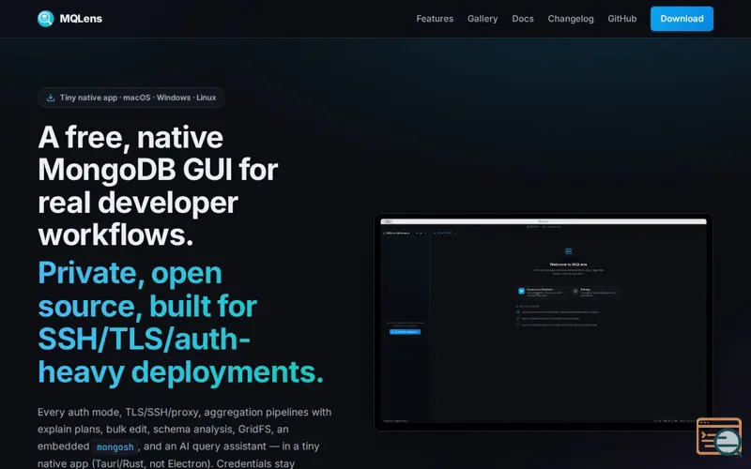The height and width of the screenshot is (469, 751).
Task: Open the MQLens app preview screenshot
Action: (544, 322)
